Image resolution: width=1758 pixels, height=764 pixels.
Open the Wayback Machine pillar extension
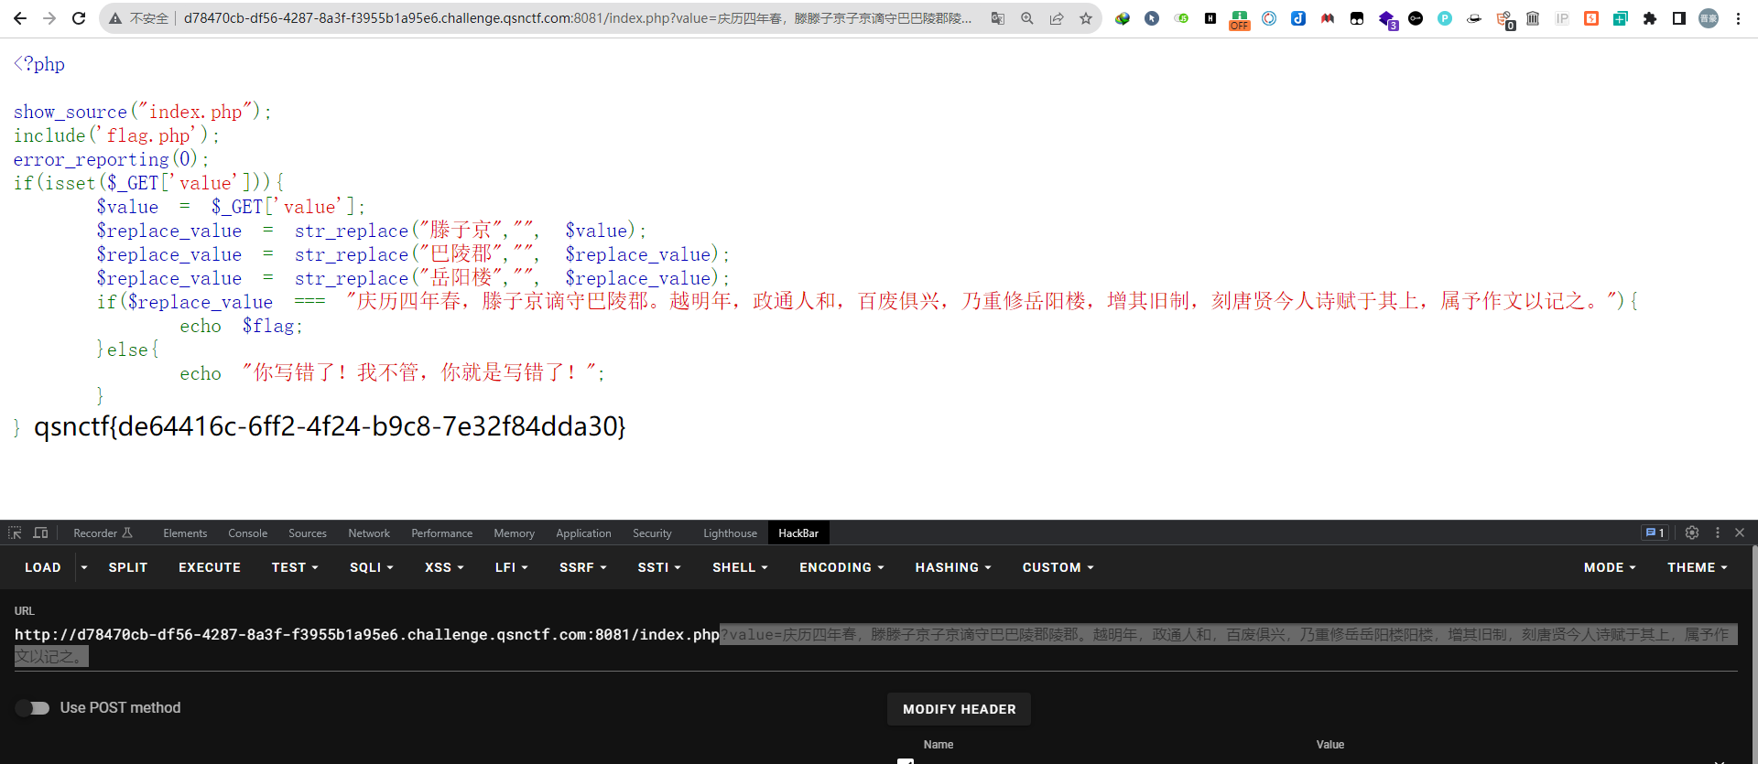pyautogui.click(x=1533, y=18)
